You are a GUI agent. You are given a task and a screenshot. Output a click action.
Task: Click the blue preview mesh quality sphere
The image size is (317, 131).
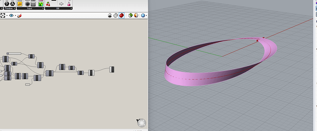click(143, 15)
